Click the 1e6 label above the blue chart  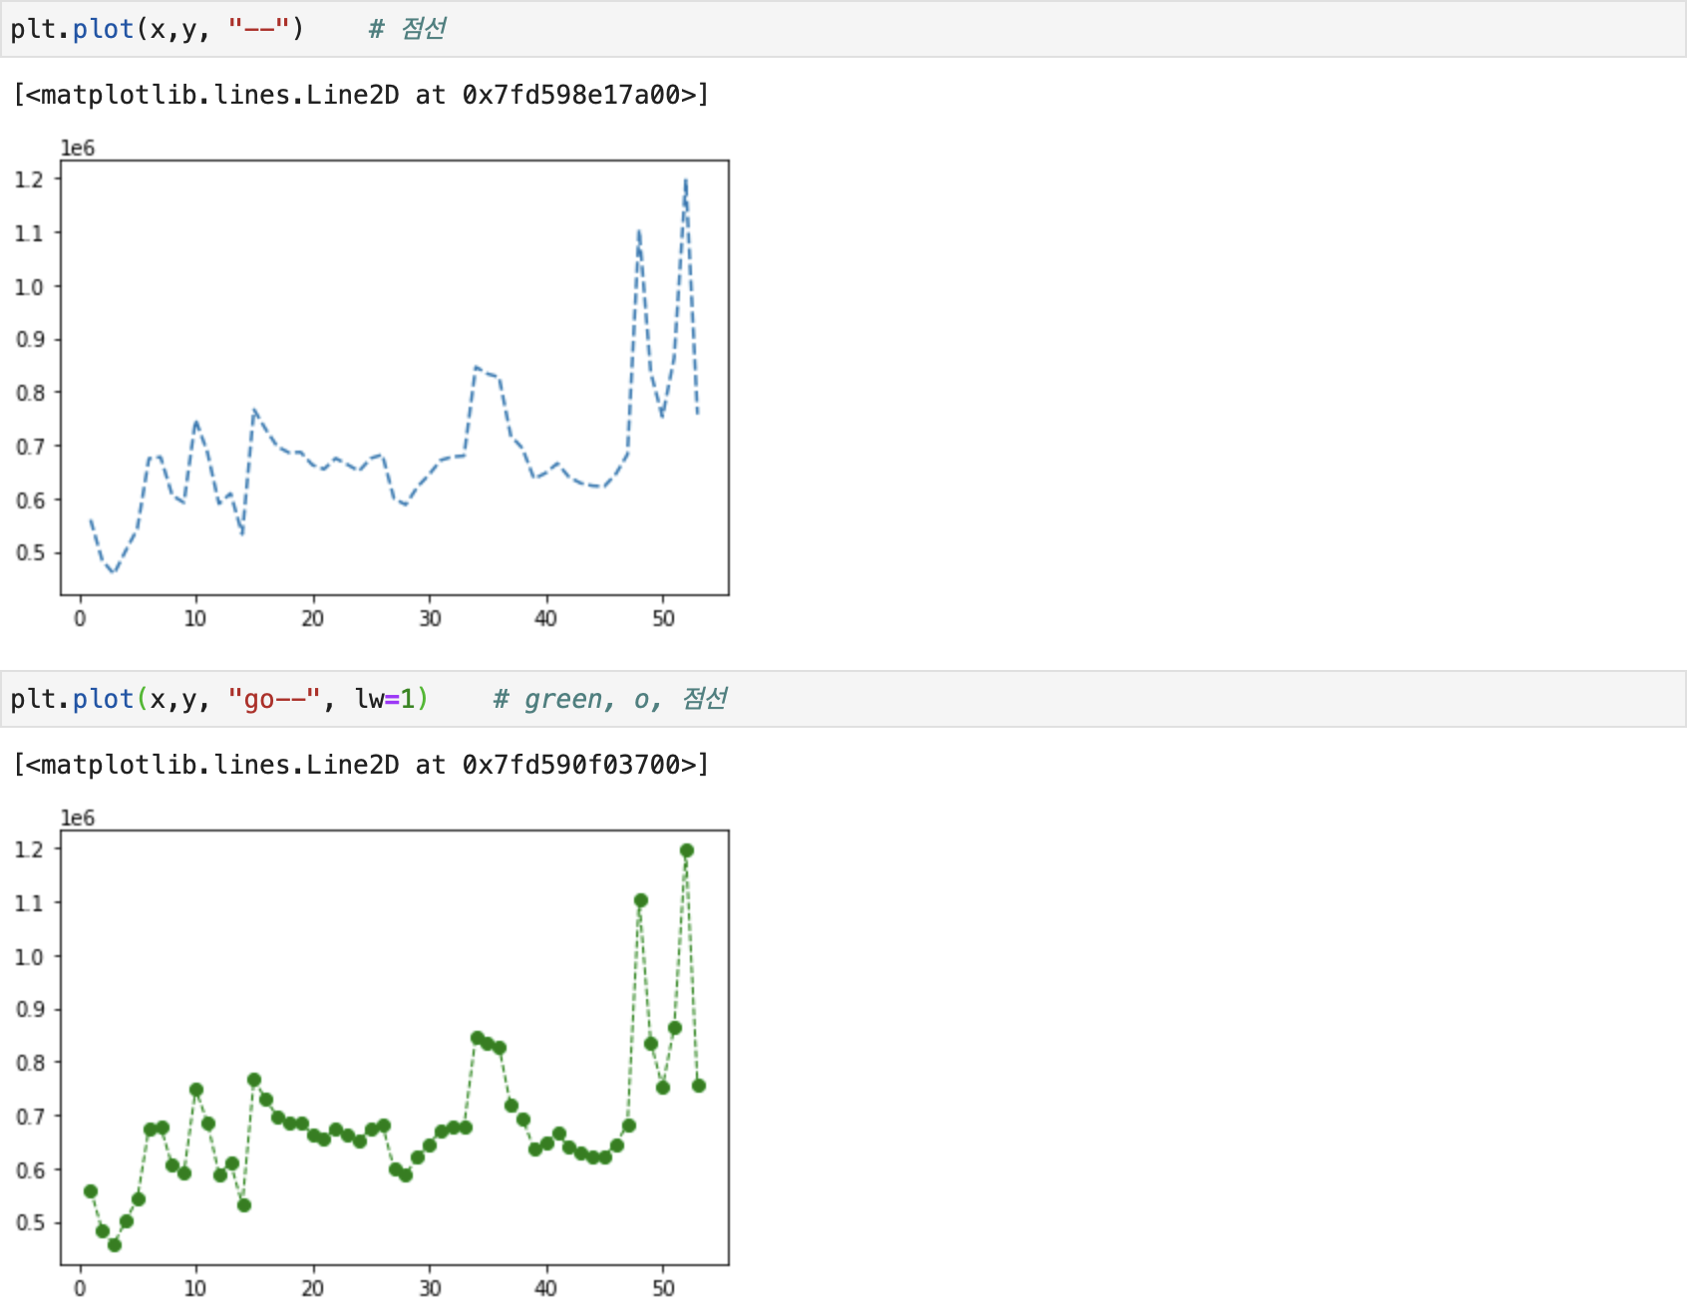(x=78, y=149)
